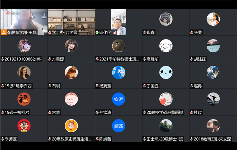Click 陈靖茜's blue 靖茜 initials avatar
This screenshot has width=237, height=150.
pos(119,126)
